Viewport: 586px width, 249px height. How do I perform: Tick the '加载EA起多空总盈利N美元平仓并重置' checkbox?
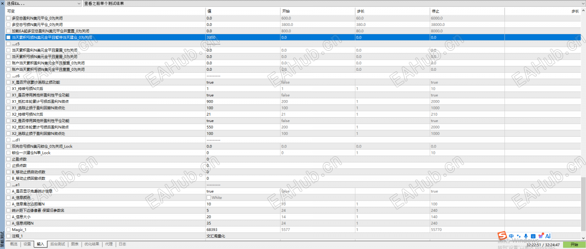pyautogui.click(x=8, y=31)
